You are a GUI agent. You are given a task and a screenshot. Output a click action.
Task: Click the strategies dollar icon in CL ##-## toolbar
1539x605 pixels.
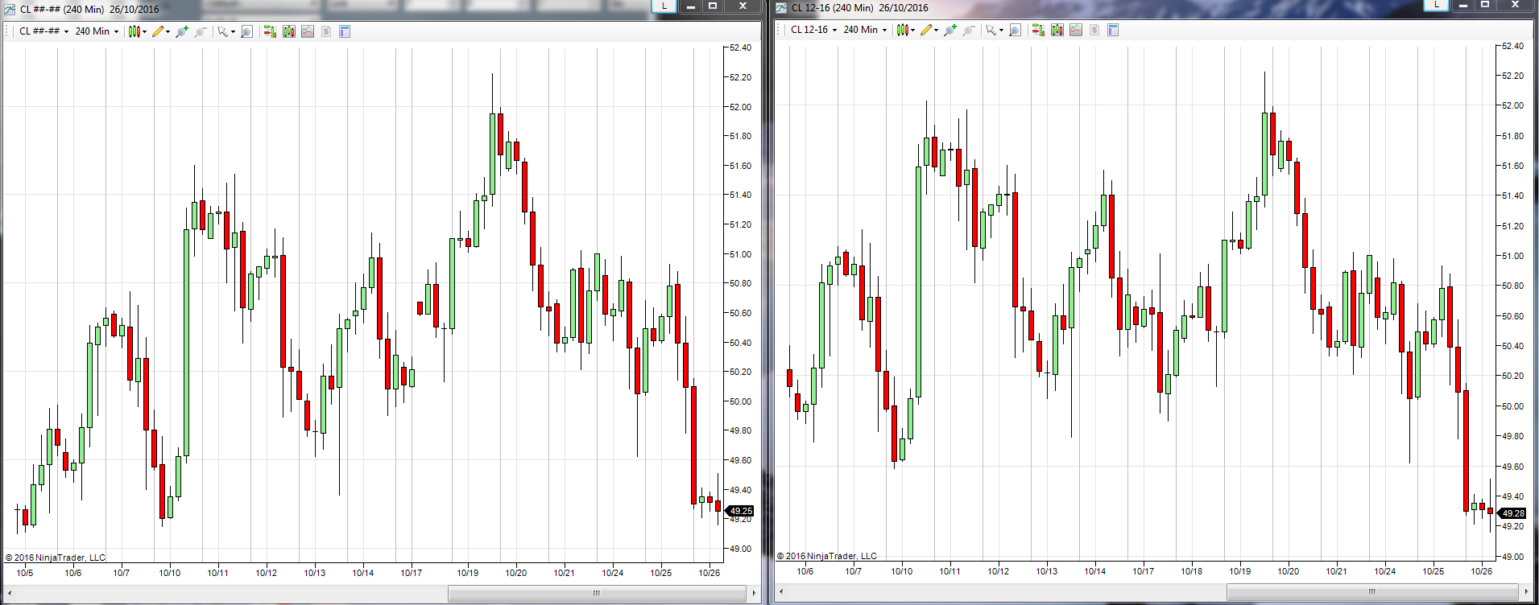coord(326,31)
